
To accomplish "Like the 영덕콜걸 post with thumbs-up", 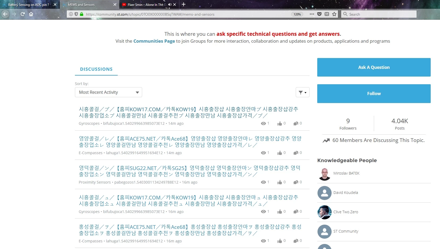I will pos(280,182).
